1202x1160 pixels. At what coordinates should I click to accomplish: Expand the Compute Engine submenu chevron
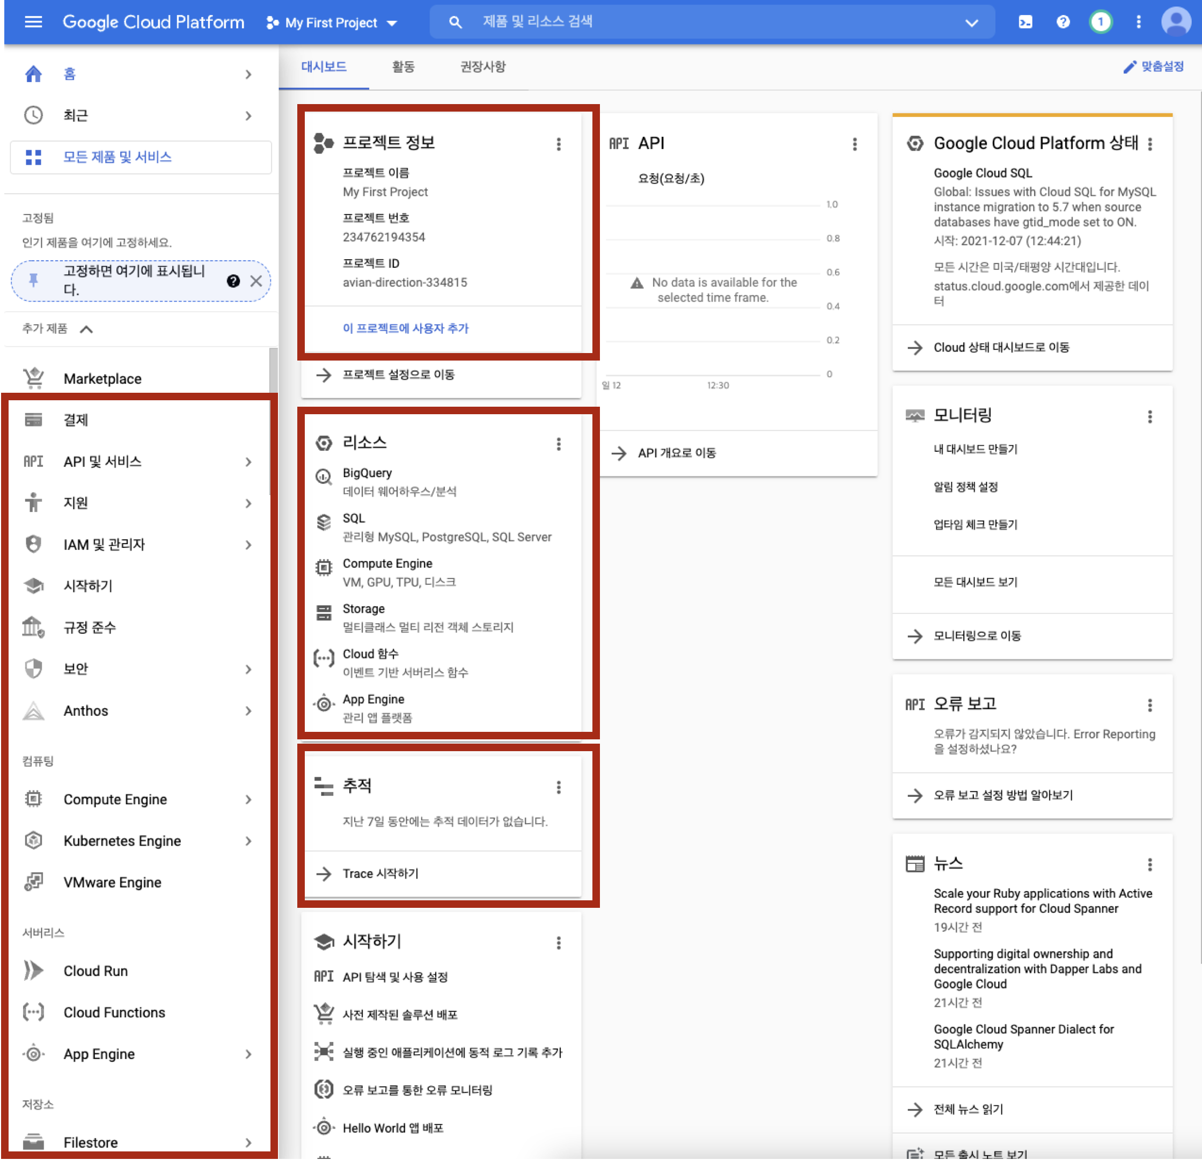point(248,799)
